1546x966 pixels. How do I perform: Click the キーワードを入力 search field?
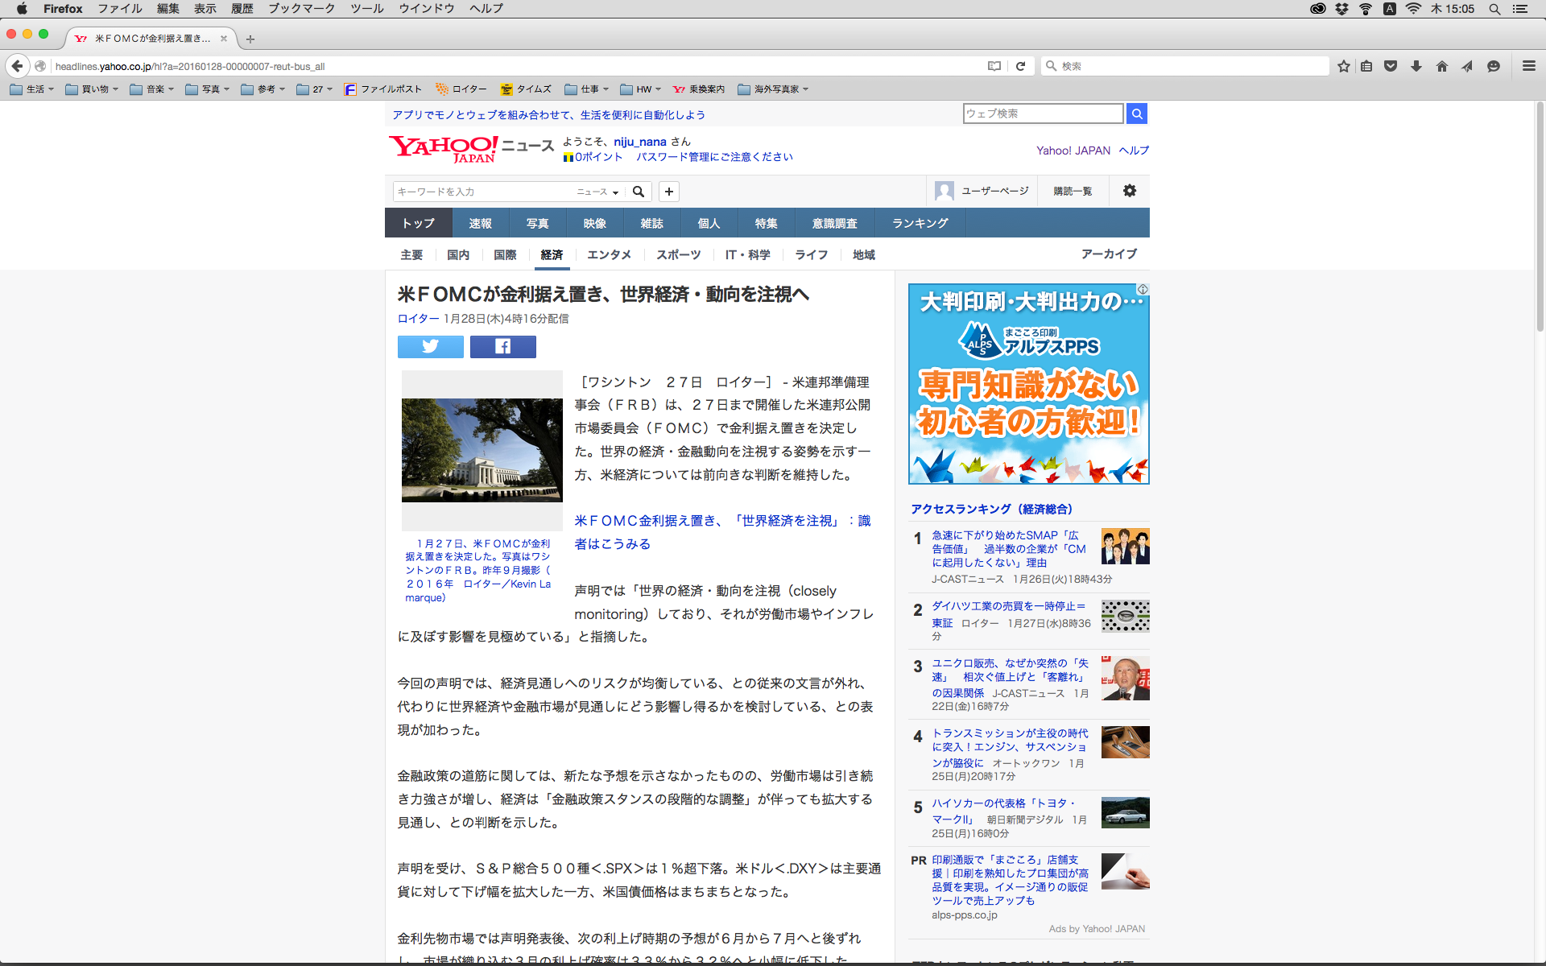coord(483,192)
